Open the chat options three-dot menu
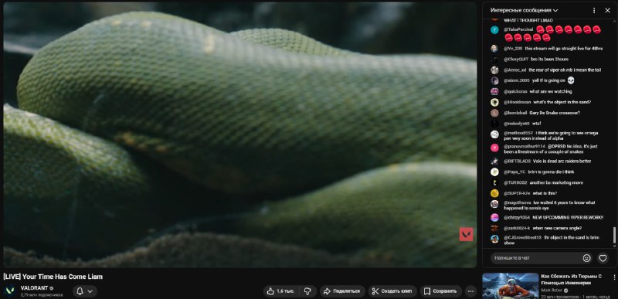This screenshot has width=618, height=299. point(594,11)
